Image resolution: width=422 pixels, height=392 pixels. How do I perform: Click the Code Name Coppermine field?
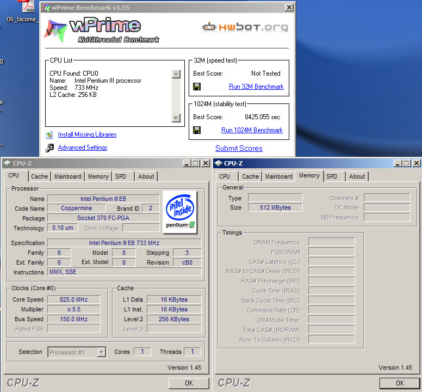click(77, 209)
